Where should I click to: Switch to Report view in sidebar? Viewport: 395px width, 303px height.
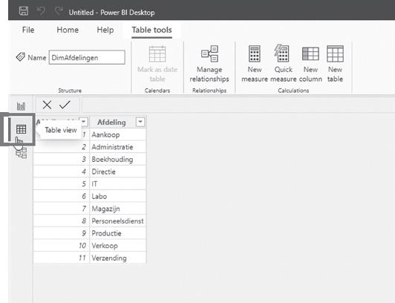(21, 106)
